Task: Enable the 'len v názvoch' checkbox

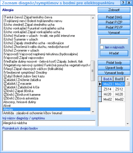Action: 102,47
